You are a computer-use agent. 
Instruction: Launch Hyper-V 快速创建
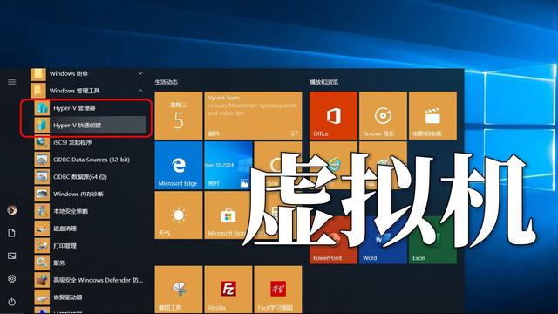tap(90, 125)
